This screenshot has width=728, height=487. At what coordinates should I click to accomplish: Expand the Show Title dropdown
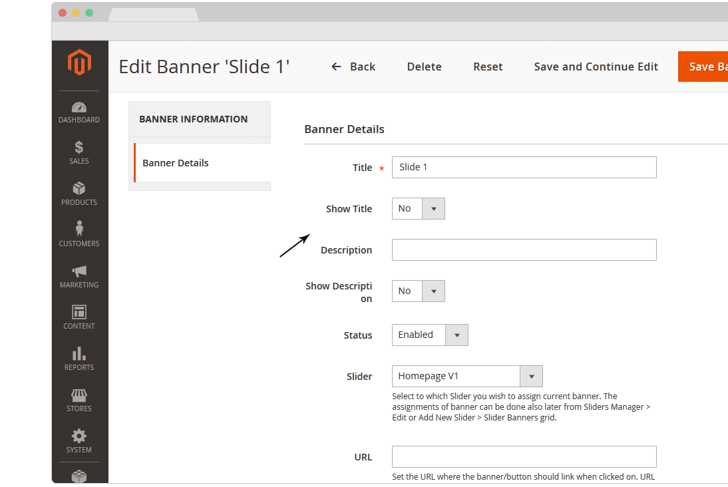tap(419, 209)
